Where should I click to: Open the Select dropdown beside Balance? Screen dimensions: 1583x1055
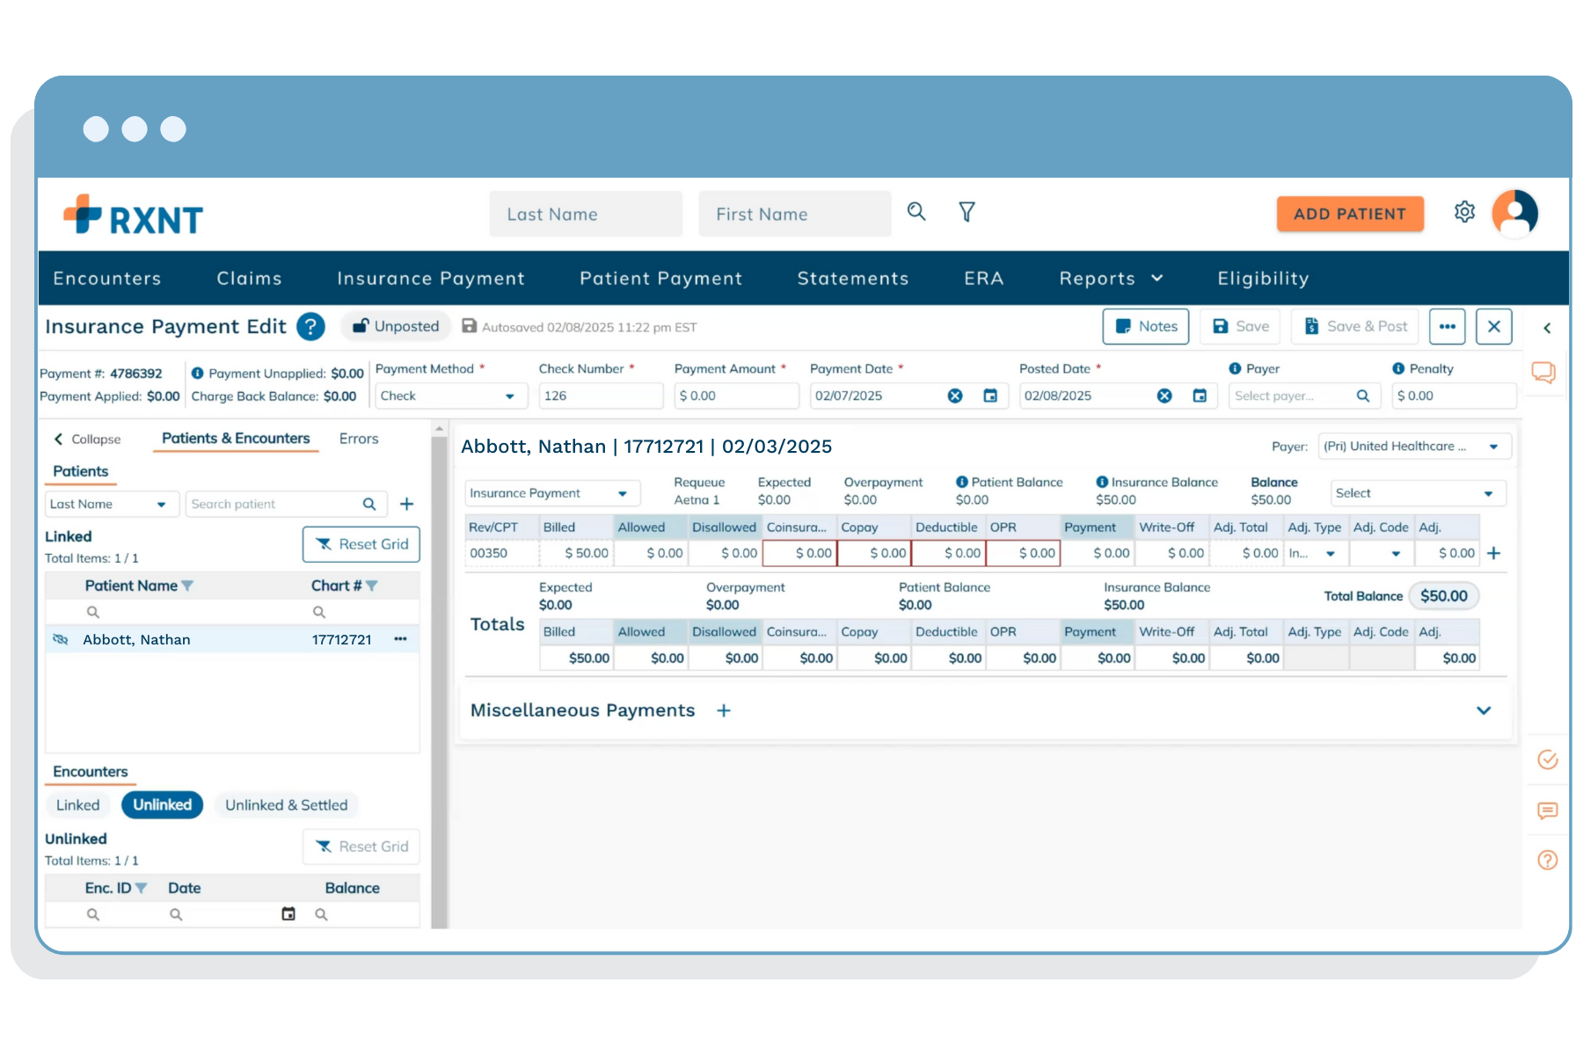click(x=1418, y=493)
